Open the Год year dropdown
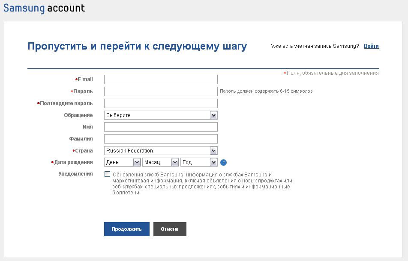 (199, 162)
